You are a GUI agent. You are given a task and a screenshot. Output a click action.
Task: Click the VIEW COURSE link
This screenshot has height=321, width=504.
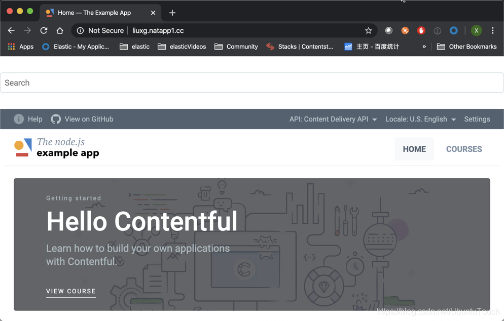click(70, 291)
